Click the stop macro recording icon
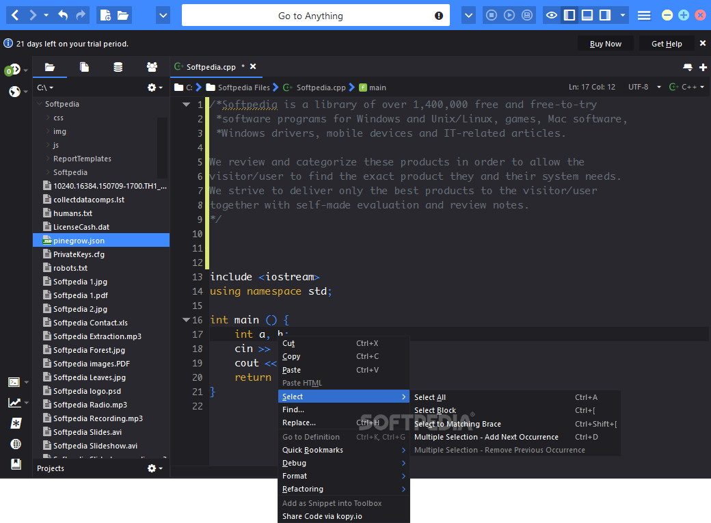 point(492,16)
